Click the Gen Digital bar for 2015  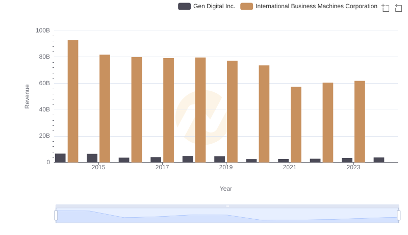[92, 158]
